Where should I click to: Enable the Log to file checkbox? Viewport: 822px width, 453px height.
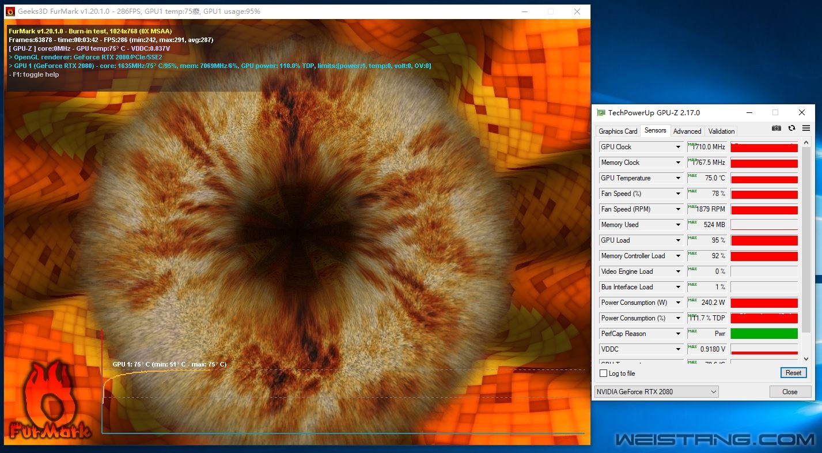pyautogui.click(x=604, y=373)
